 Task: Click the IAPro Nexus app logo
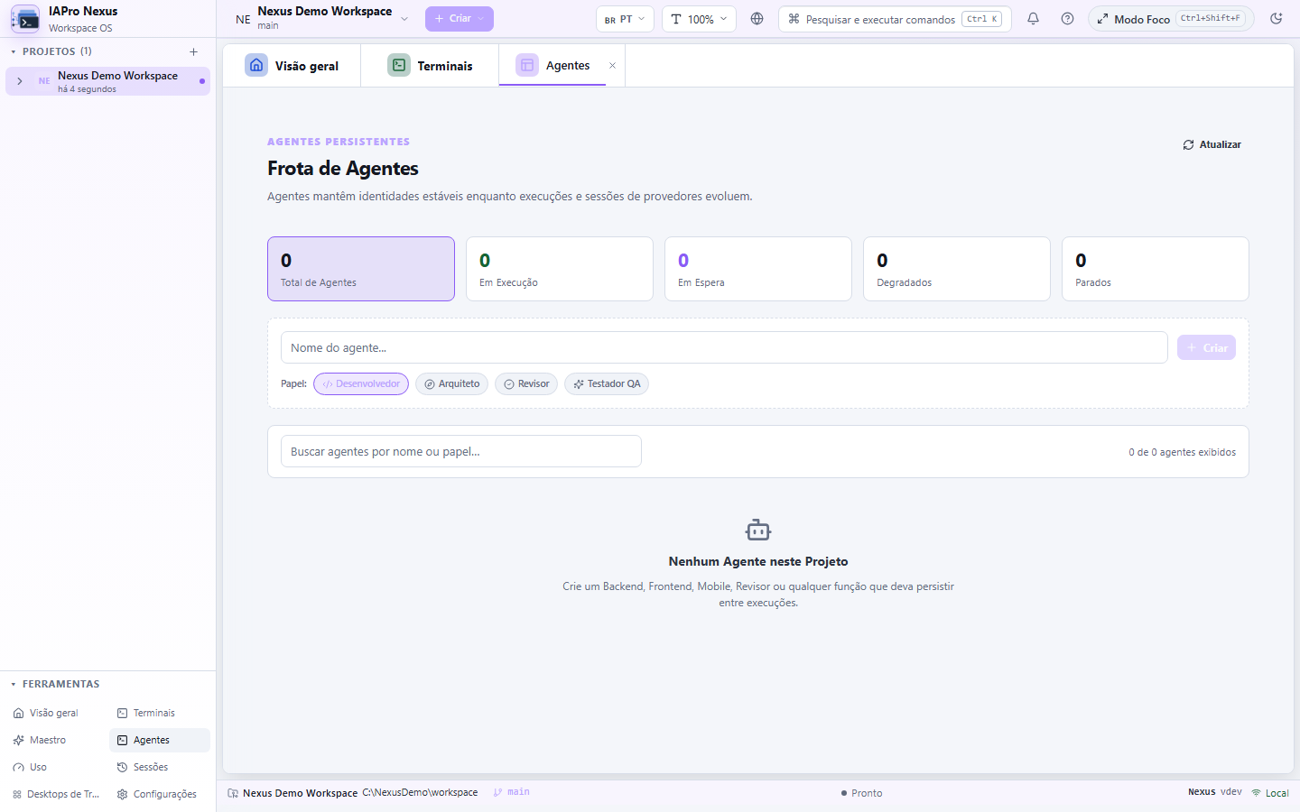pos(25,19)
